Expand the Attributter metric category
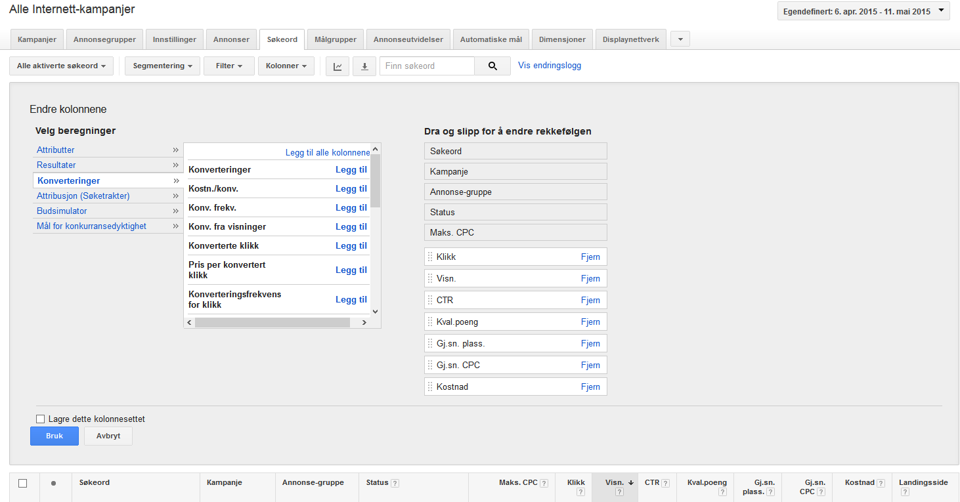 [108, 150]
